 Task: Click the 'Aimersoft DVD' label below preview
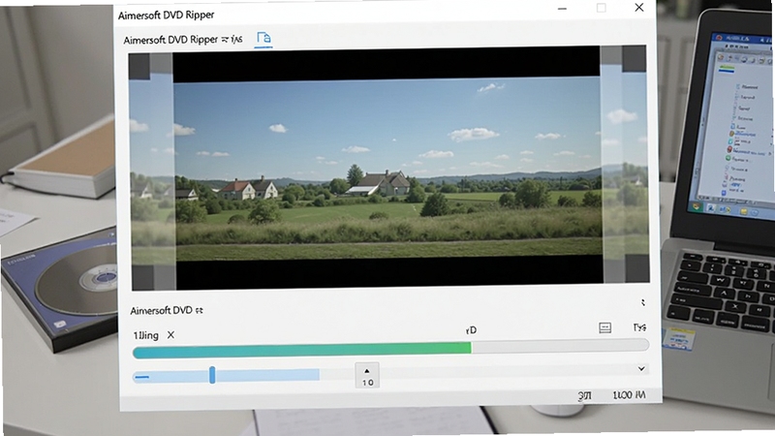coord(161,310)
